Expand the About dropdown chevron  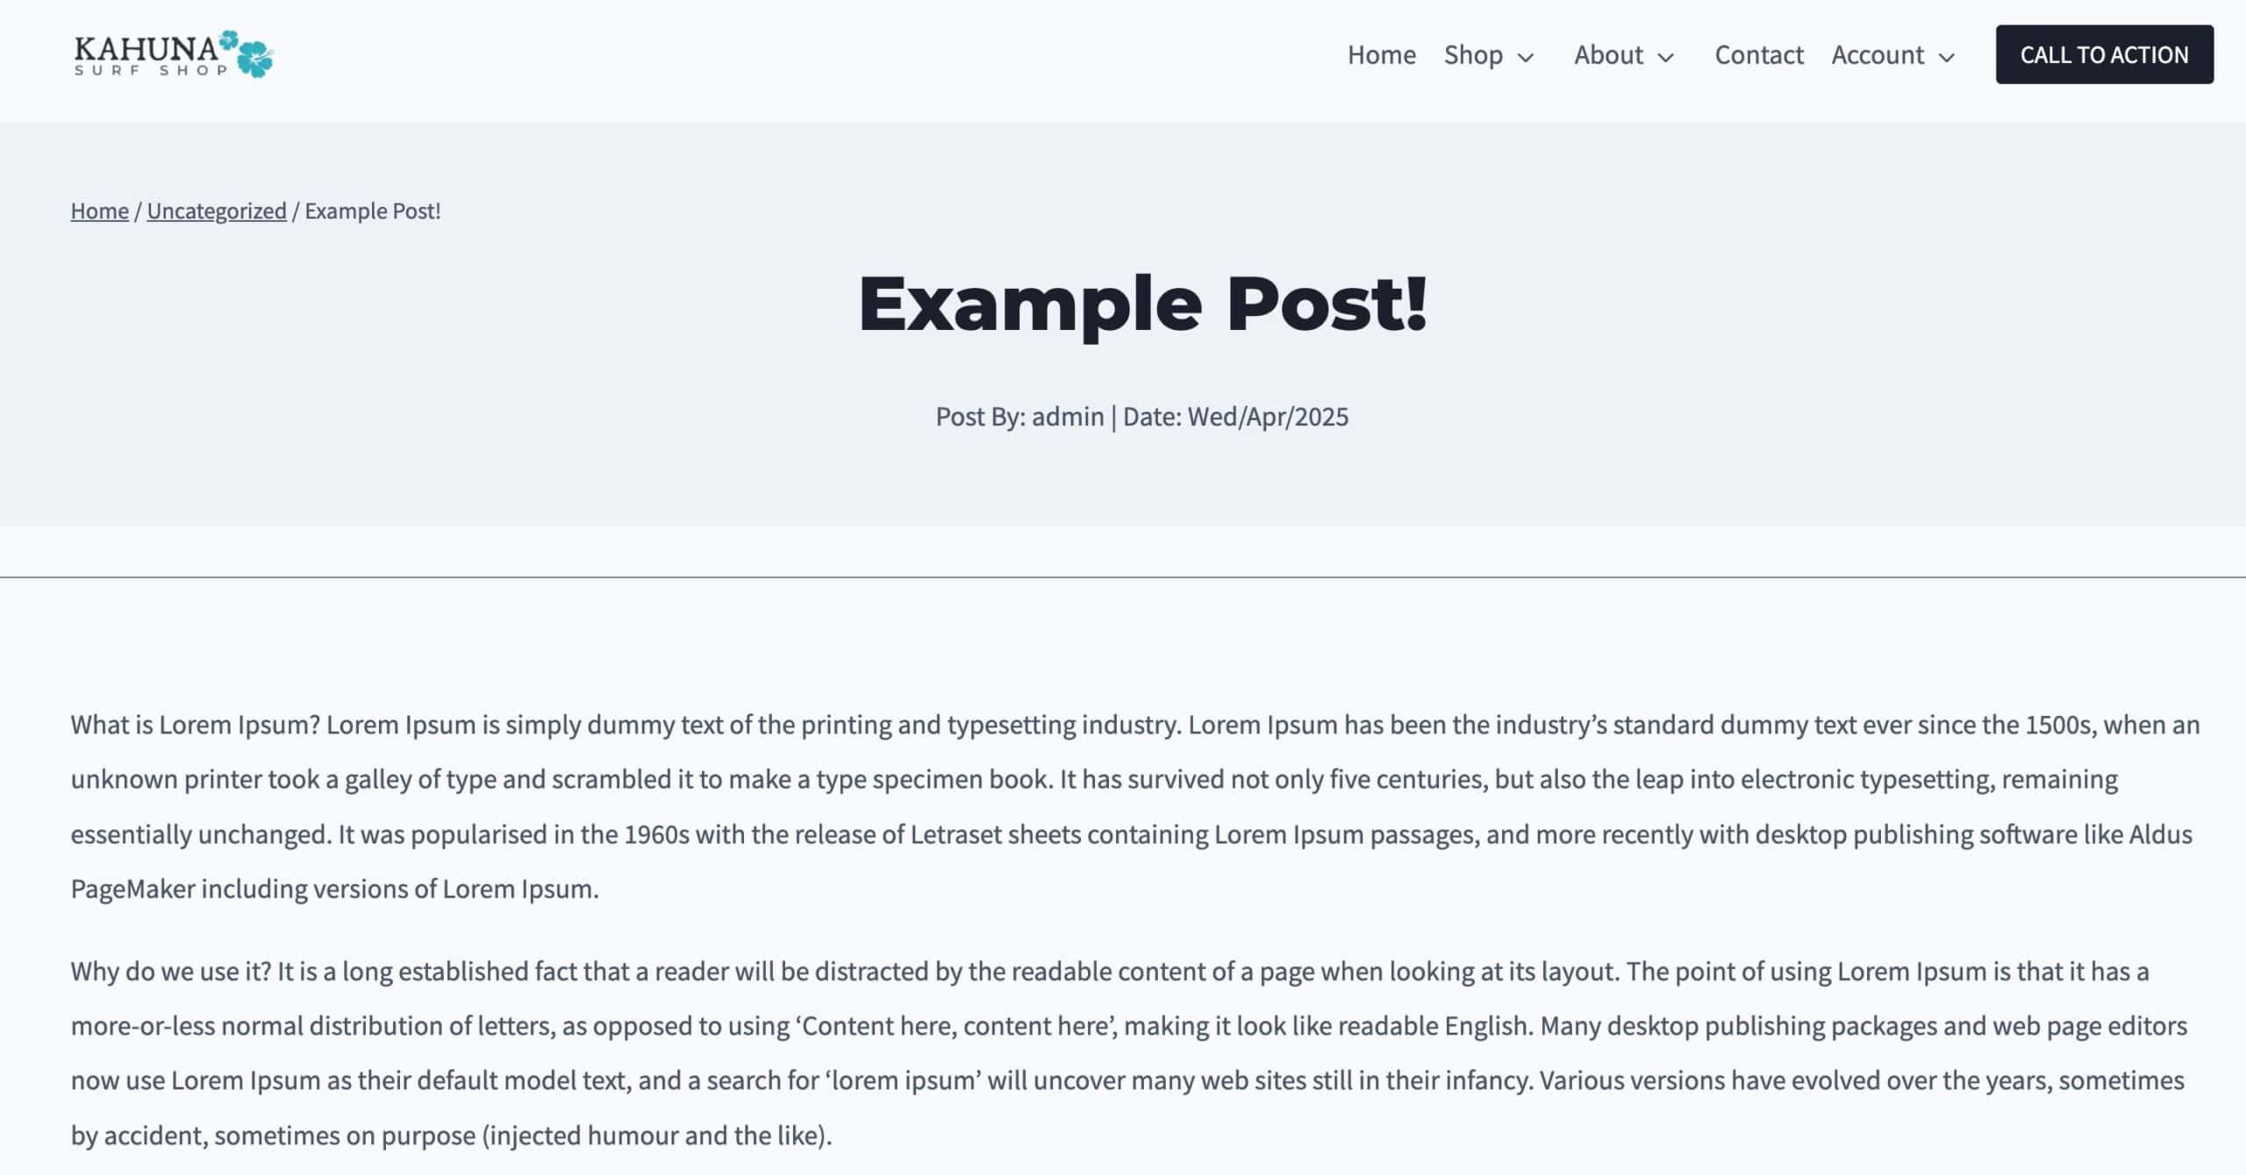tap(1666, 57)
